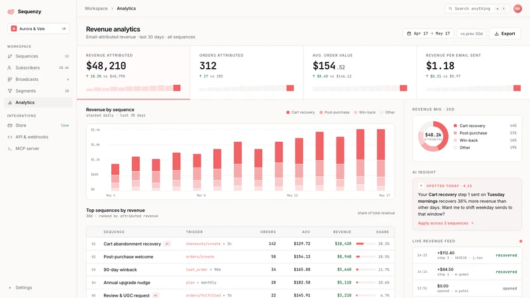Click the Sequences branch icon
This screenshot has width=530, height=298.
tap(10, 56)
